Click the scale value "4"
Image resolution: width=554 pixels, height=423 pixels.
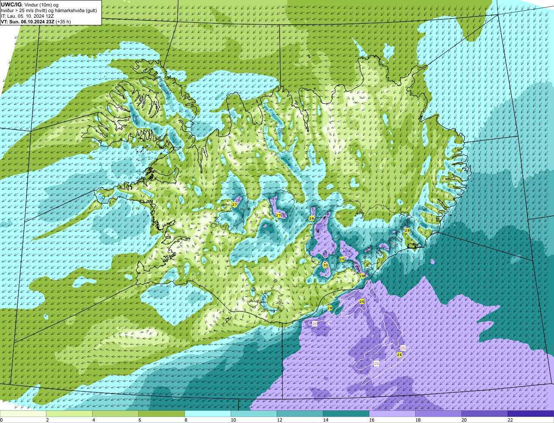[x=93, y=420]
